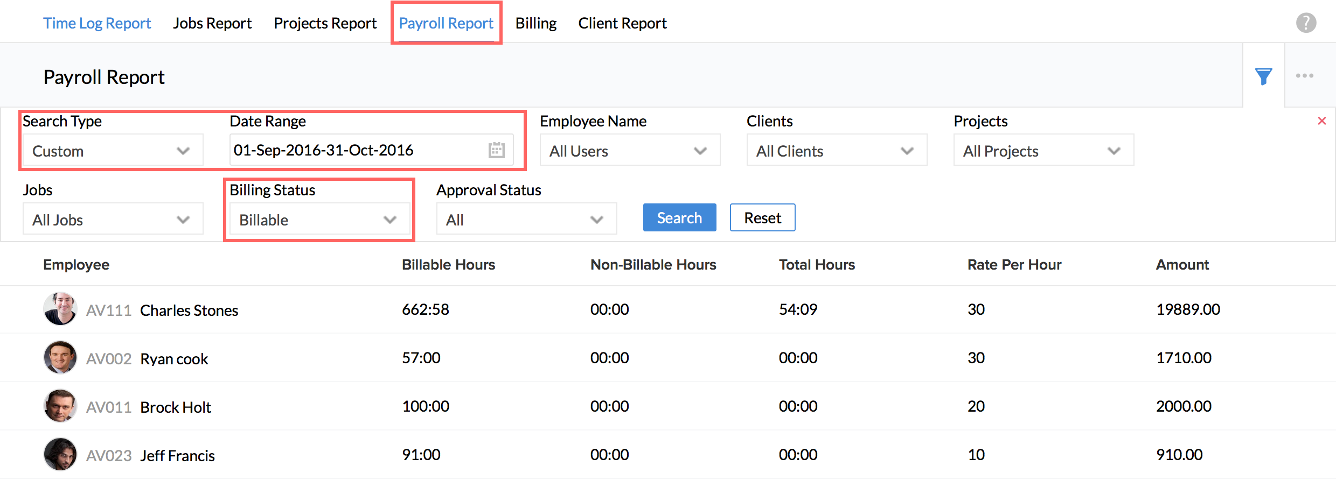Click the blue filter funnel icon
This screenshot has height=480, width=1336.
(x=1263, y=76)
